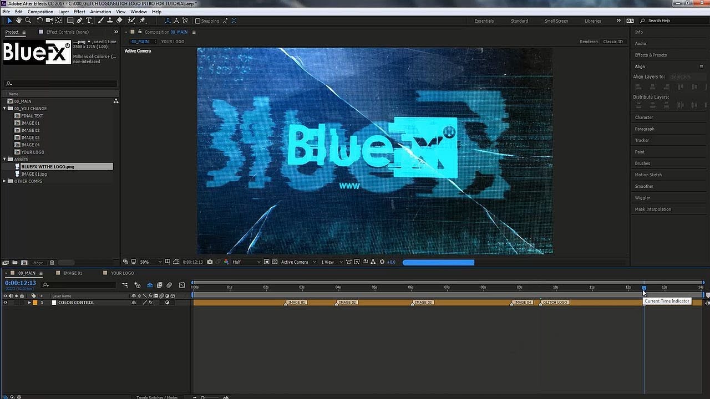This screenshot has width=710, height=399.
Task: Toggle Region of Interest button
Action: 266,262
